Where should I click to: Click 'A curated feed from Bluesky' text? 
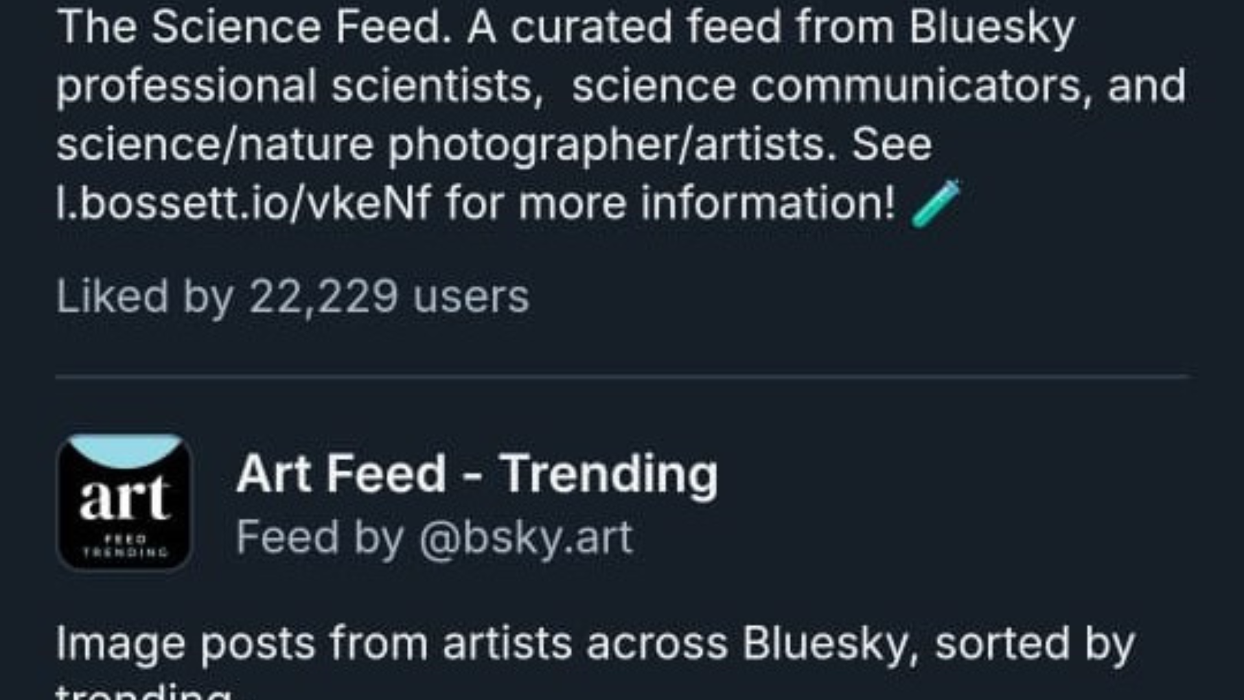(771, 27)
